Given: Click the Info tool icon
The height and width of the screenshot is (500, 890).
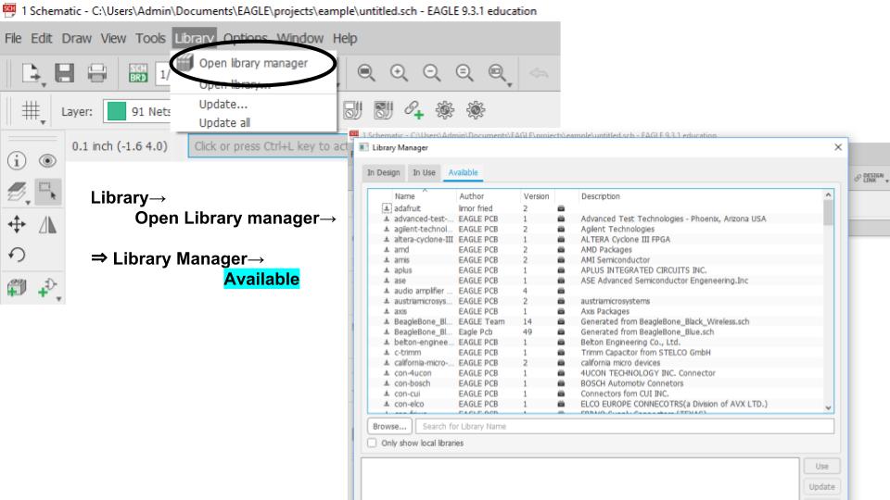Looking at the screenshot, I should (x=17, y=161).
